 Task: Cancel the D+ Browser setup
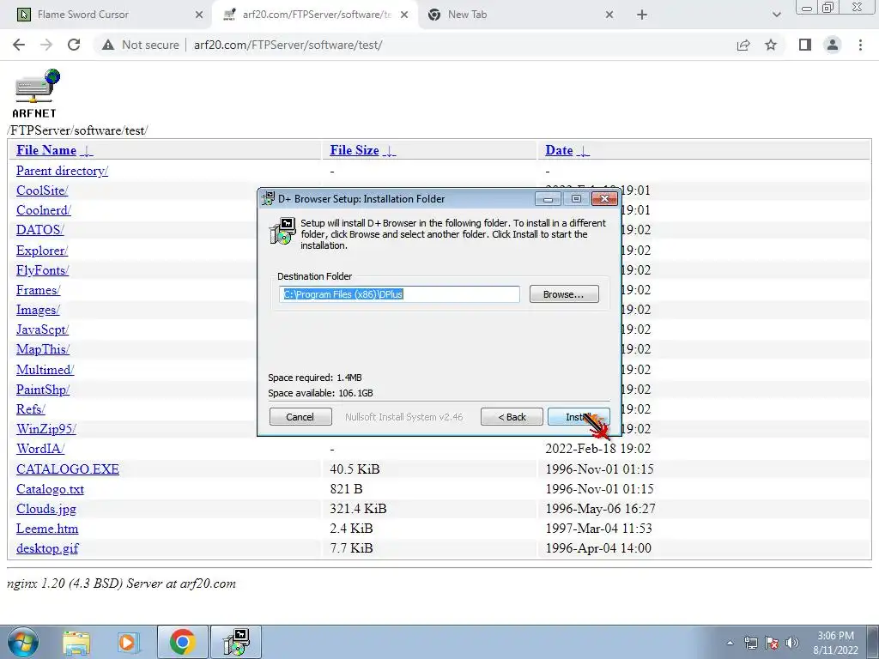tap(300, 417)
